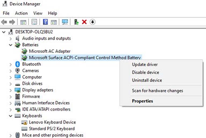Viewport: 206px width, 138px height.
Task: Select the Standard PS/2 Keyboard label
Action: tap(52, 129)
